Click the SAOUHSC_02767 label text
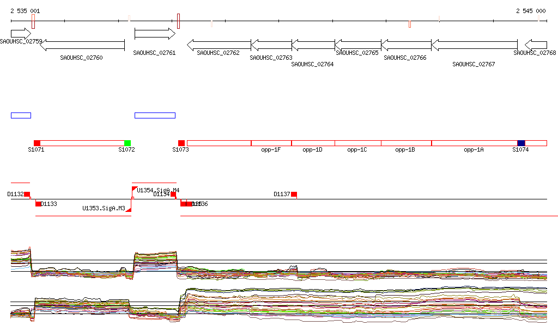This screenshot has height=332, width=558. [x=474, y=64]
